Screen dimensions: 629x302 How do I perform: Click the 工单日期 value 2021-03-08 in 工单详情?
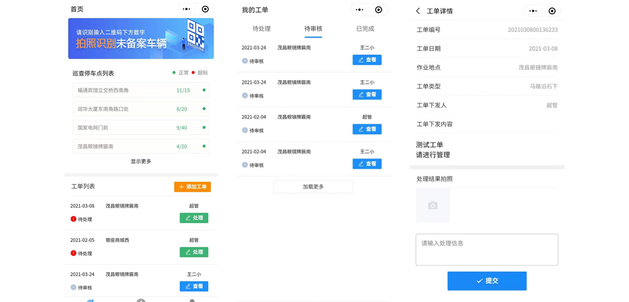pos(543,49)
